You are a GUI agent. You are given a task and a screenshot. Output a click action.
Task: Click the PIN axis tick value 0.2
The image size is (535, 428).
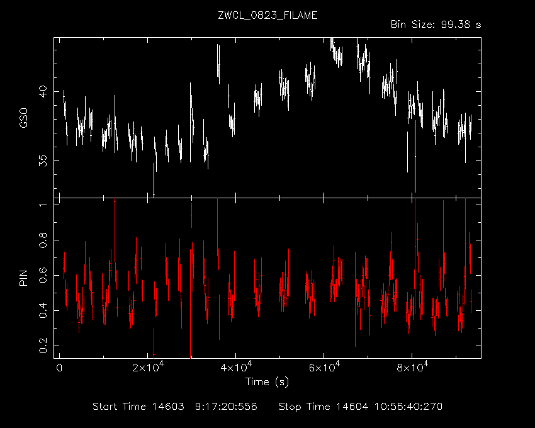click(43, 346)
